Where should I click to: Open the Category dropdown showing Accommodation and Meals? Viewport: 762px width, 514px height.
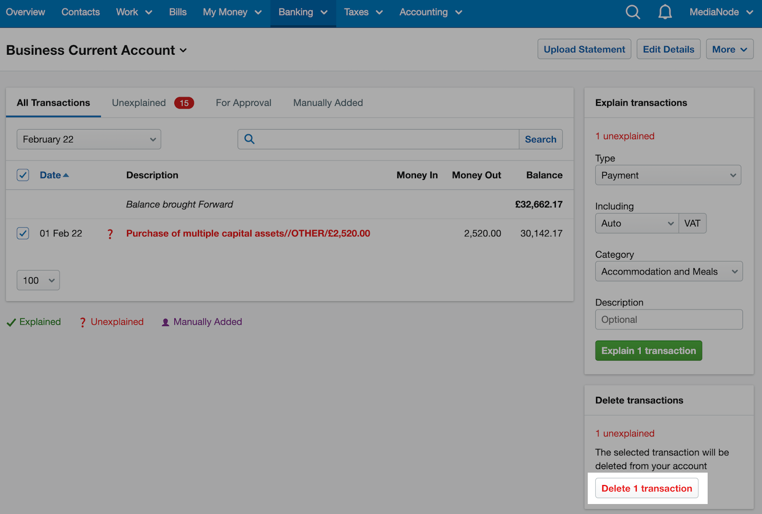[668, 271]
